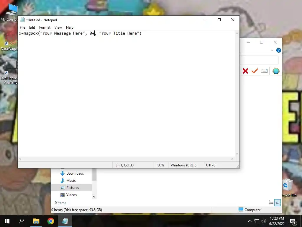
Task: Minimize the Notepad window
Action: [x=206, y=20]
